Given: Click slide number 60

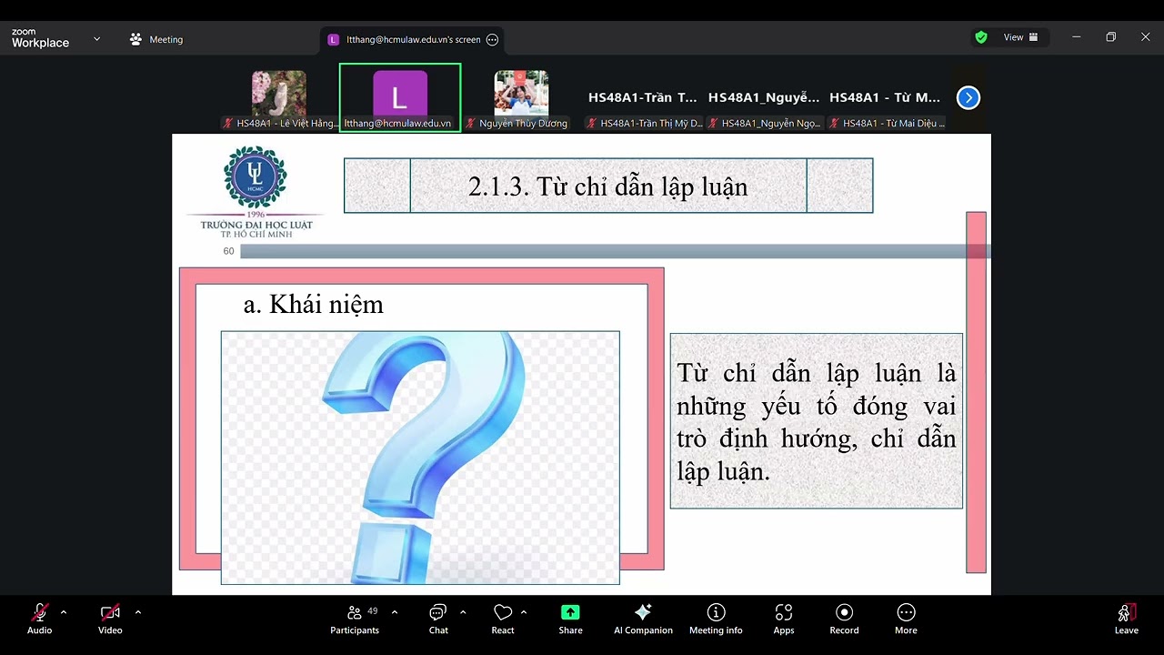Looking at the screenshot, I should pyautogui.click(x=228, y=251).
